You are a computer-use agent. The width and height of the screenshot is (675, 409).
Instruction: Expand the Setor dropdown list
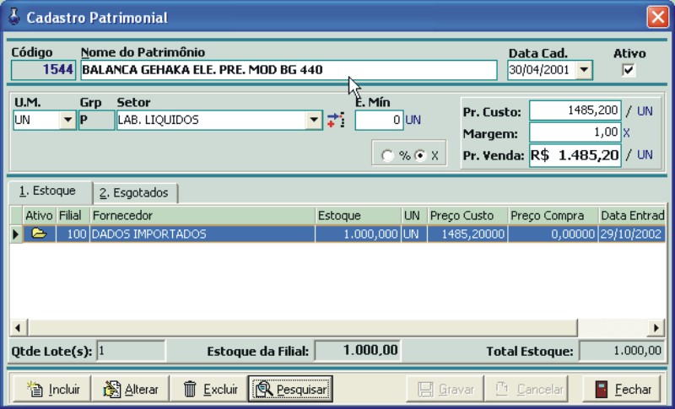314,120
